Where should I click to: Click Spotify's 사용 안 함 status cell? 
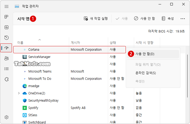(x=117, y=108)
